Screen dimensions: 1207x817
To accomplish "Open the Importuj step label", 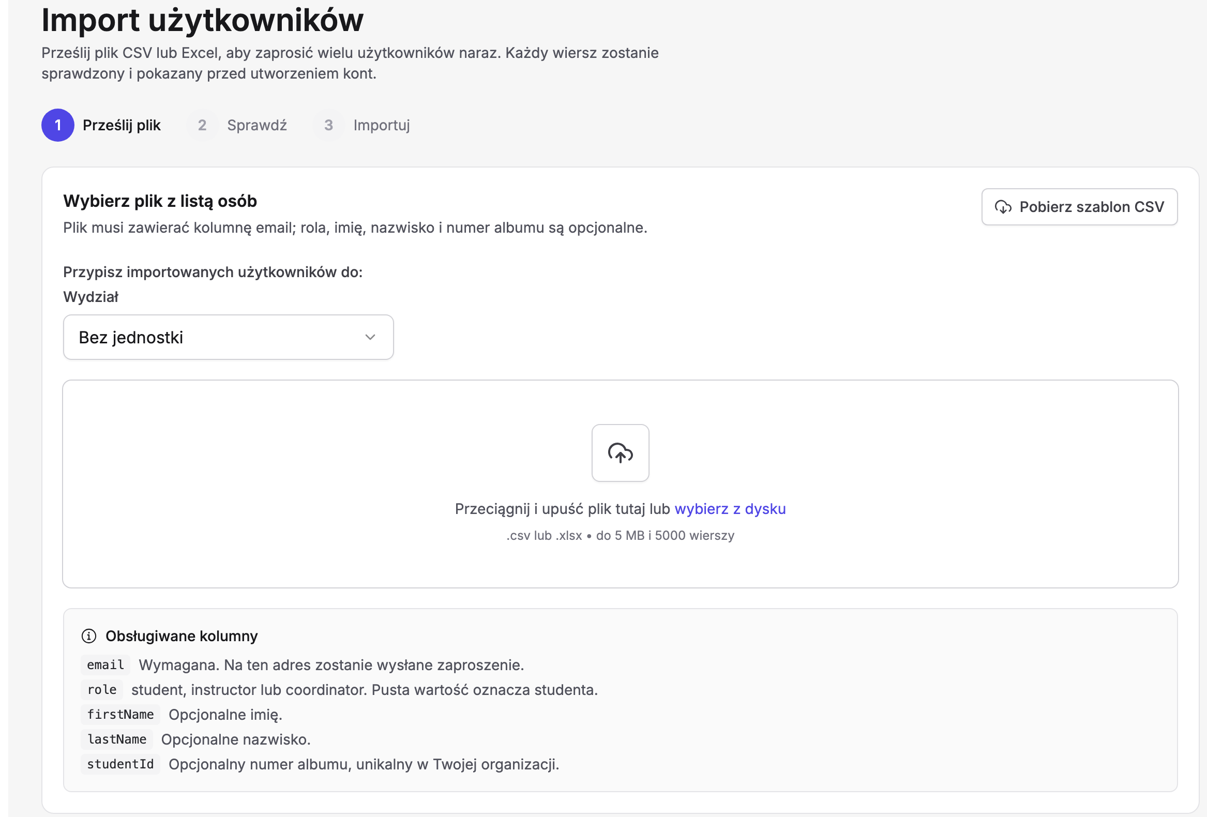I will (x=382, y=125).
